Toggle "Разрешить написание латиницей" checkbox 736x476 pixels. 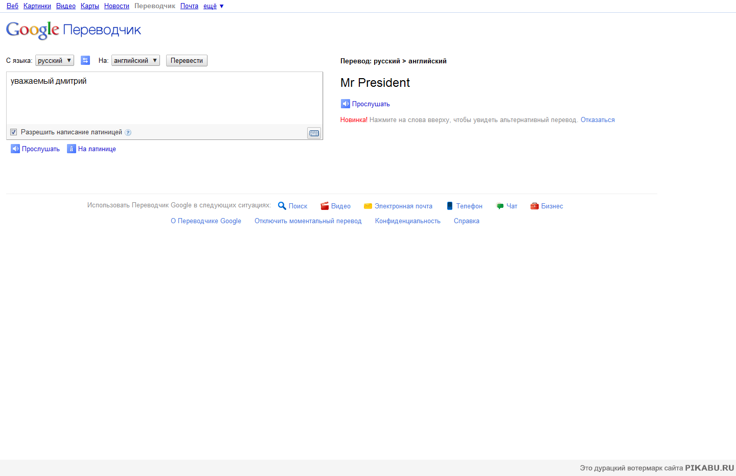14,132
